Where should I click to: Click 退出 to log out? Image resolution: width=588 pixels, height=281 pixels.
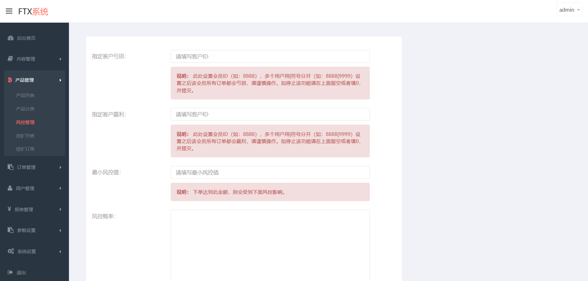(x=21, y=272)
